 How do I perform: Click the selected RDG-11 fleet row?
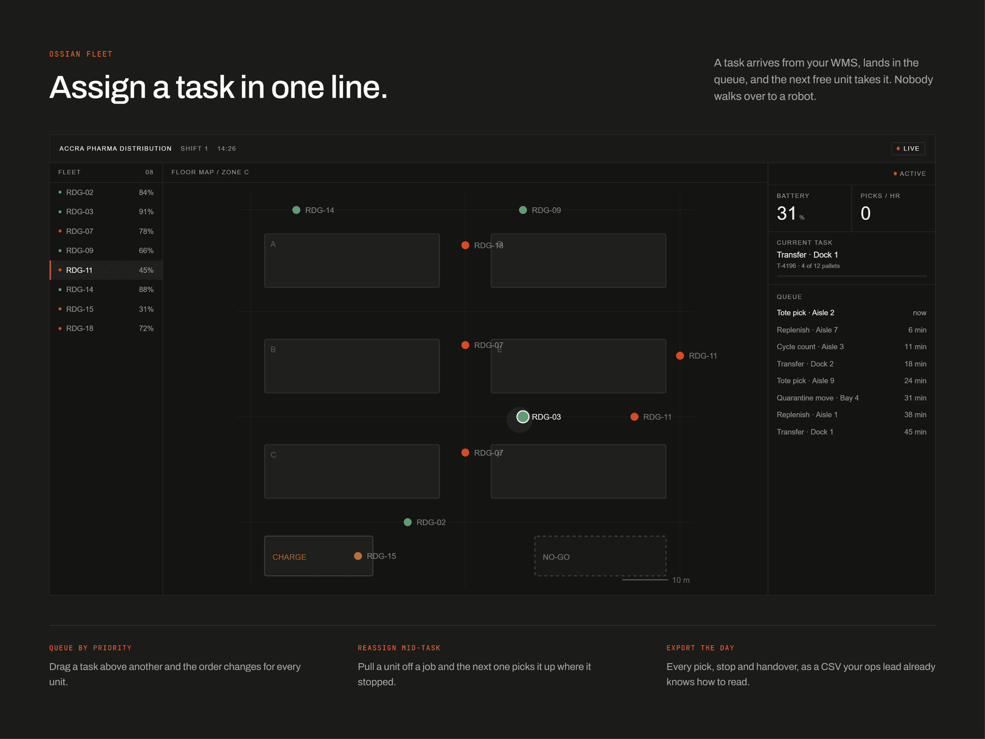(106, 270)
